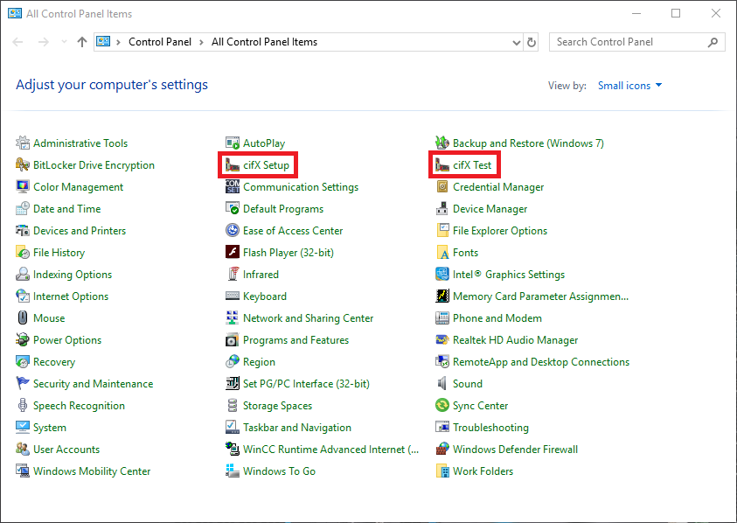Open the cifX Setup icon
This screenshot has height=523, width=737.
[x=233, y=165]
